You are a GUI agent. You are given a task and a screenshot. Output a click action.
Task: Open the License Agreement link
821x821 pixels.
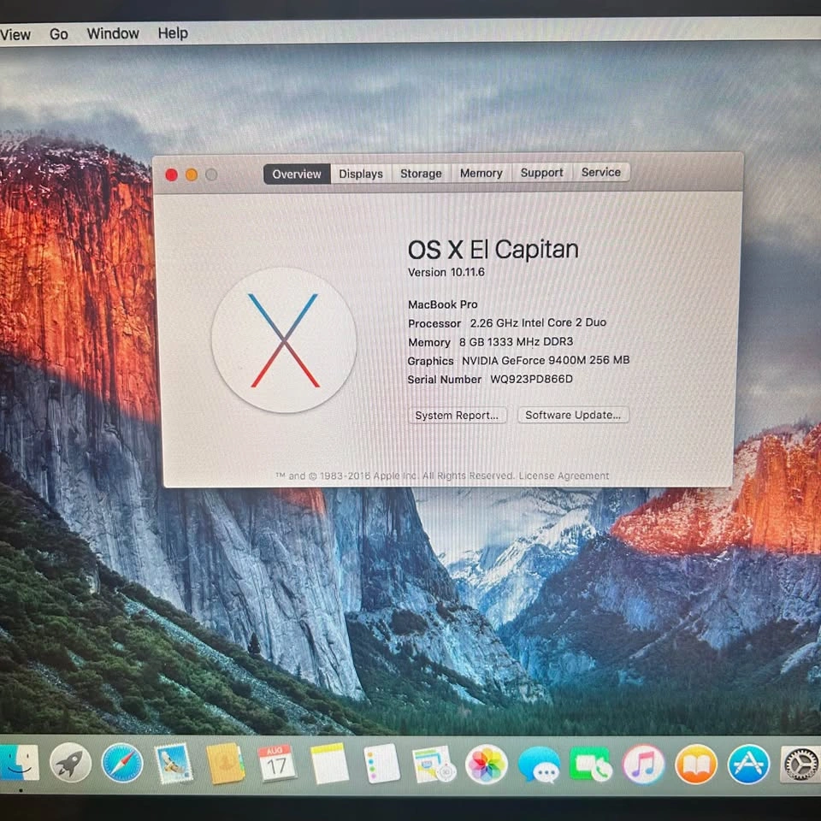[x=564, y=475]
